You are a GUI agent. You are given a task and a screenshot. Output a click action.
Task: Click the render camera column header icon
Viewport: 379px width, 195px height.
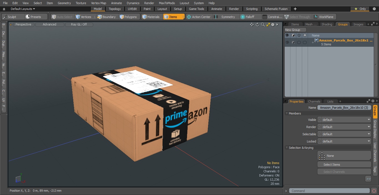[x=293, y=35]
